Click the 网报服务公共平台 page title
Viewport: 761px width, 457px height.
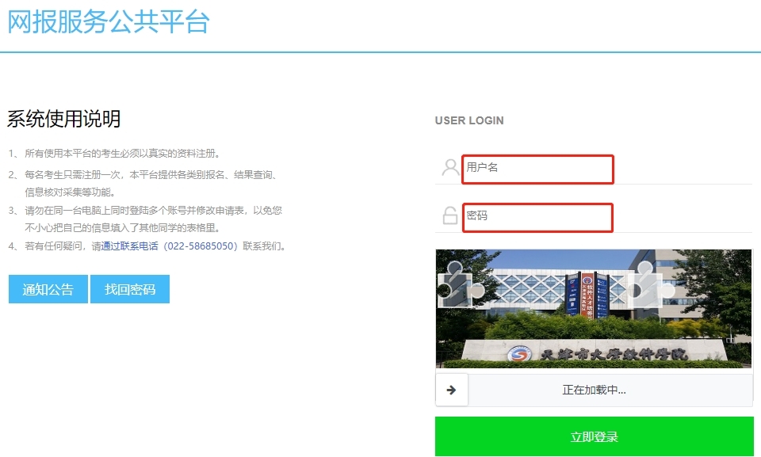coord(108,21)
